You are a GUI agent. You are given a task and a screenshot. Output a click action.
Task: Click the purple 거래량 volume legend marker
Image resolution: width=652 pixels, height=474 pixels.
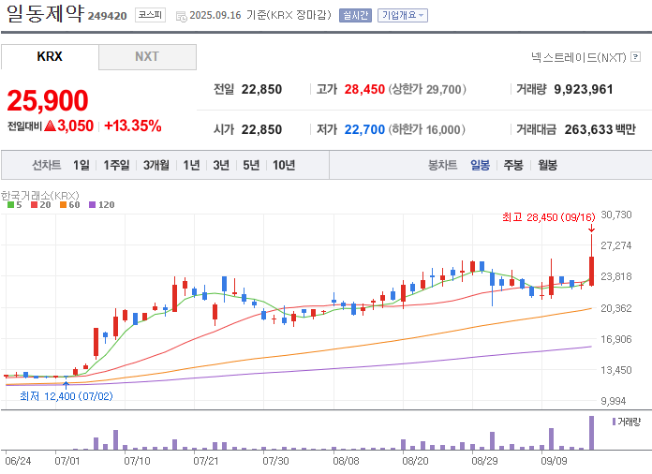[614, 422]
